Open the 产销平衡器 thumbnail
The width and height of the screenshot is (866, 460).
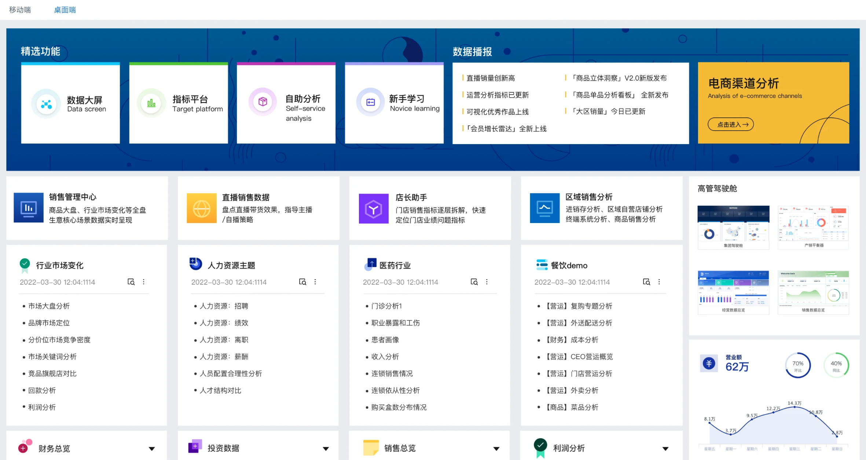coord(813,227)
